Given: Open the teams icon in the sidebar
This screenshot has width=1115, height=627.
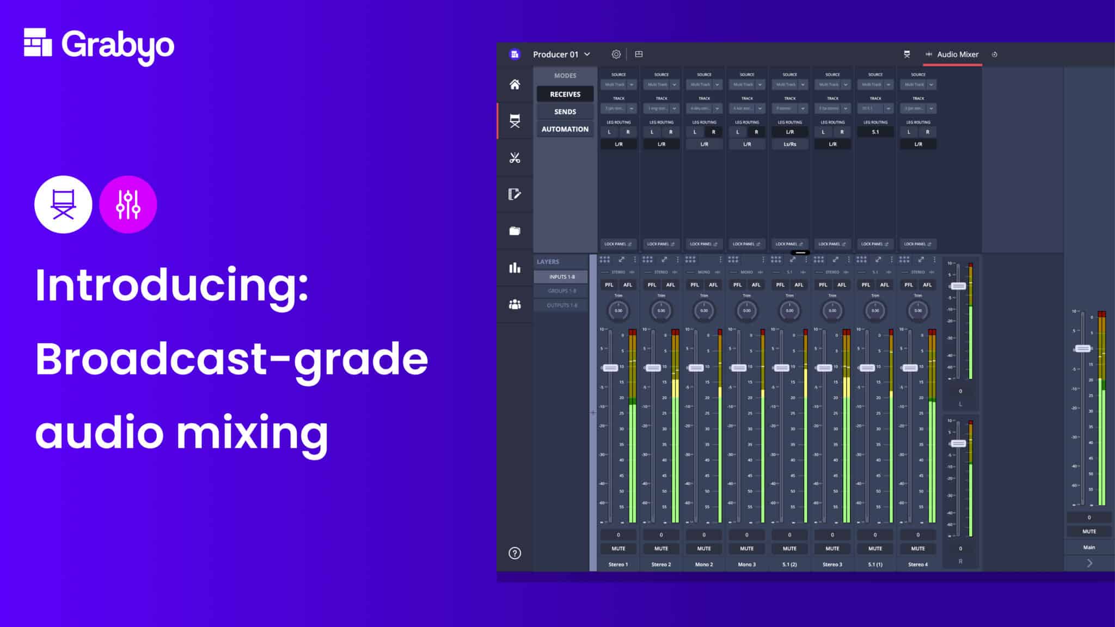Looking at the screenshot, I should coord(515,305).
